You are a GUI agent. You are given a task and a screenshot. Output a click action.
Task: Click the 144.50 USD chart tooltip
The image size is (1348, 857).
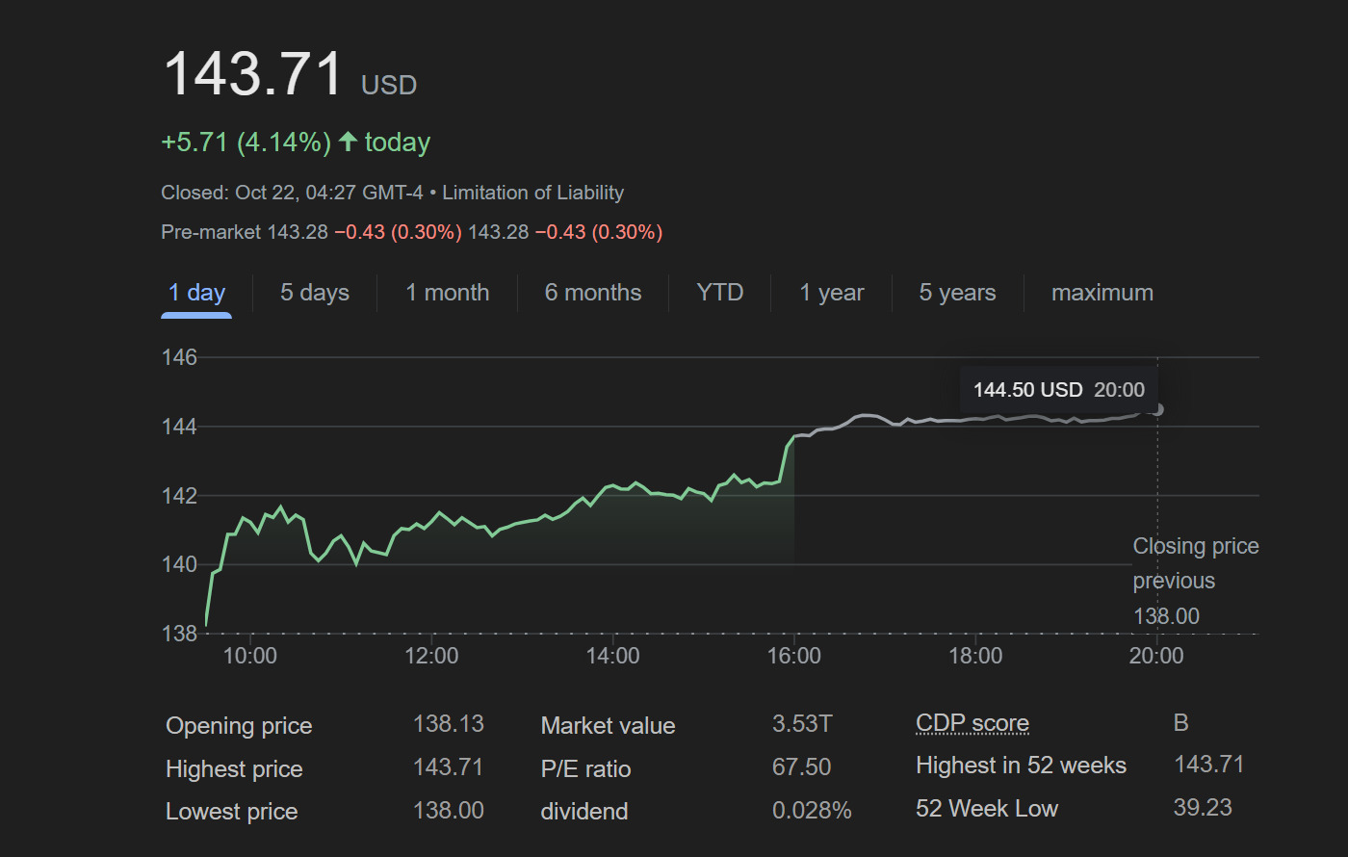(x=1059, y=390)
